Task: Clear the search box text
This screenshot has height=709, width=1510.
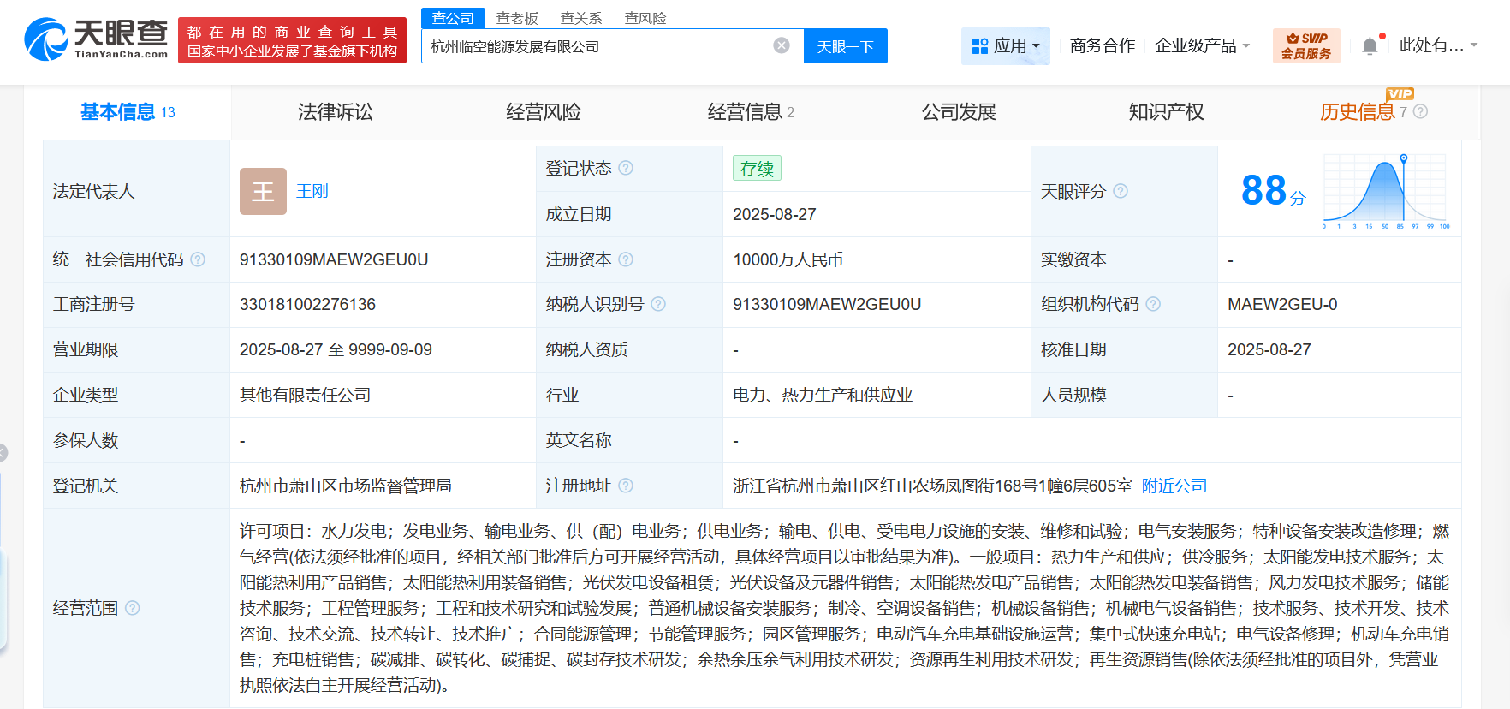Action: coord(781,45)
